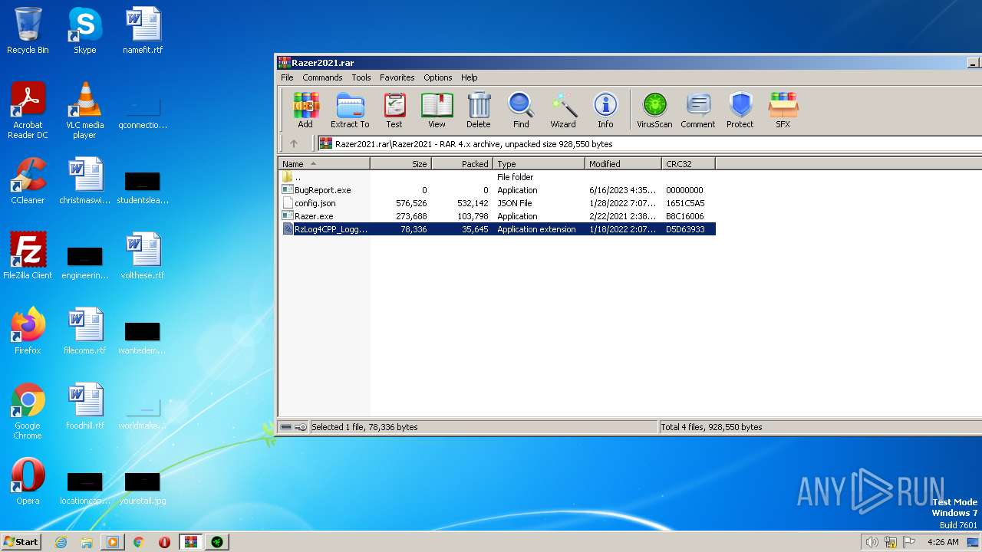Click the volume speaker tray icon
The width and height of the screenshot is (982, 552).
click(x=872, y=542)
